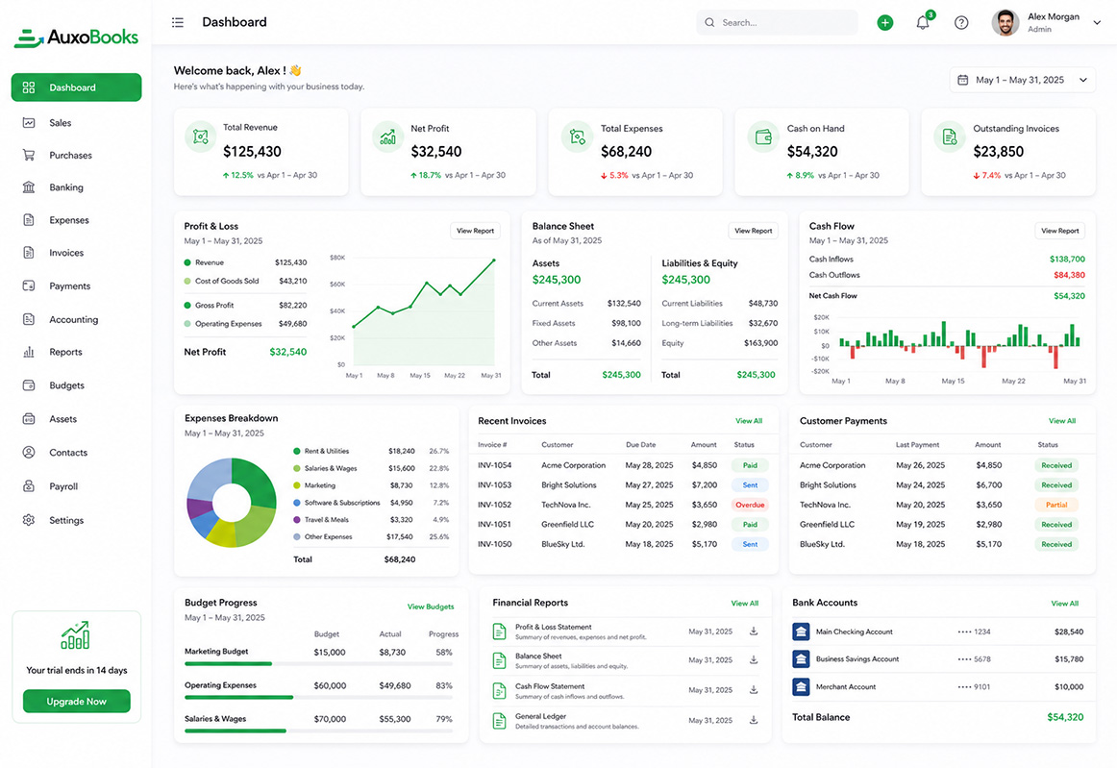Click the Budgets sidebar icon

[x=29, y=385]
